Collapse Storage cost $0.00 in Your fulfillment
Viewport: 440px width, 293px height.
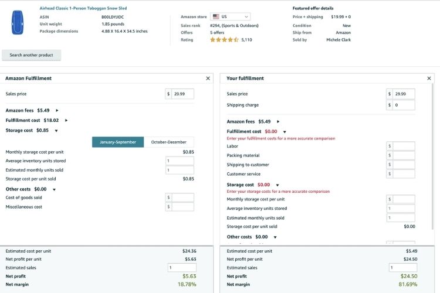coord(277,185)
